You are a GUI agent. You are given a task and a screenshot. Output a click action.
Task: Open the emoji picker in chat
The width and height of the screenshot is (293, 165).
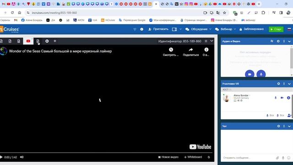[289, 158]
